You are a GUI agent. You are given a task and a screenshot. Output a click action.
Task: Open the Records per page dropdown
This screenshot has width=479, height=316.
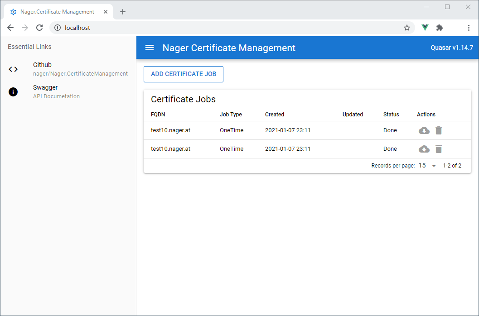427,166
